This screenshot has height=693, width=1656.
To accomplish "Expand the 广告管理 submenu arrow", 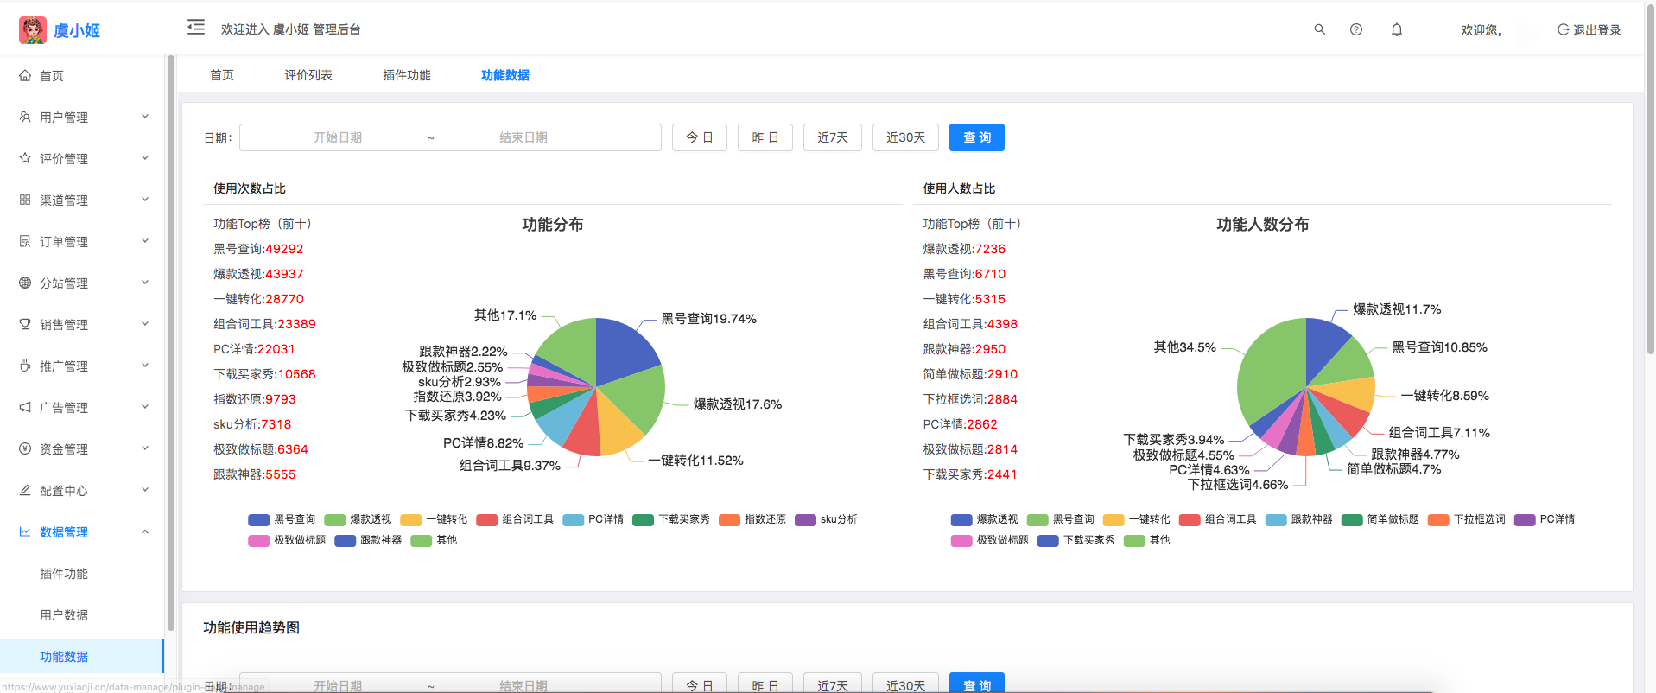I will (x=145, y=407).
